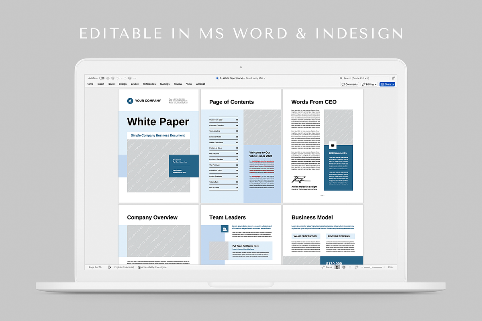The image size is (482, 321).
Task: Click Welcome to Our White Paper 2028
Action: point(261,154)
